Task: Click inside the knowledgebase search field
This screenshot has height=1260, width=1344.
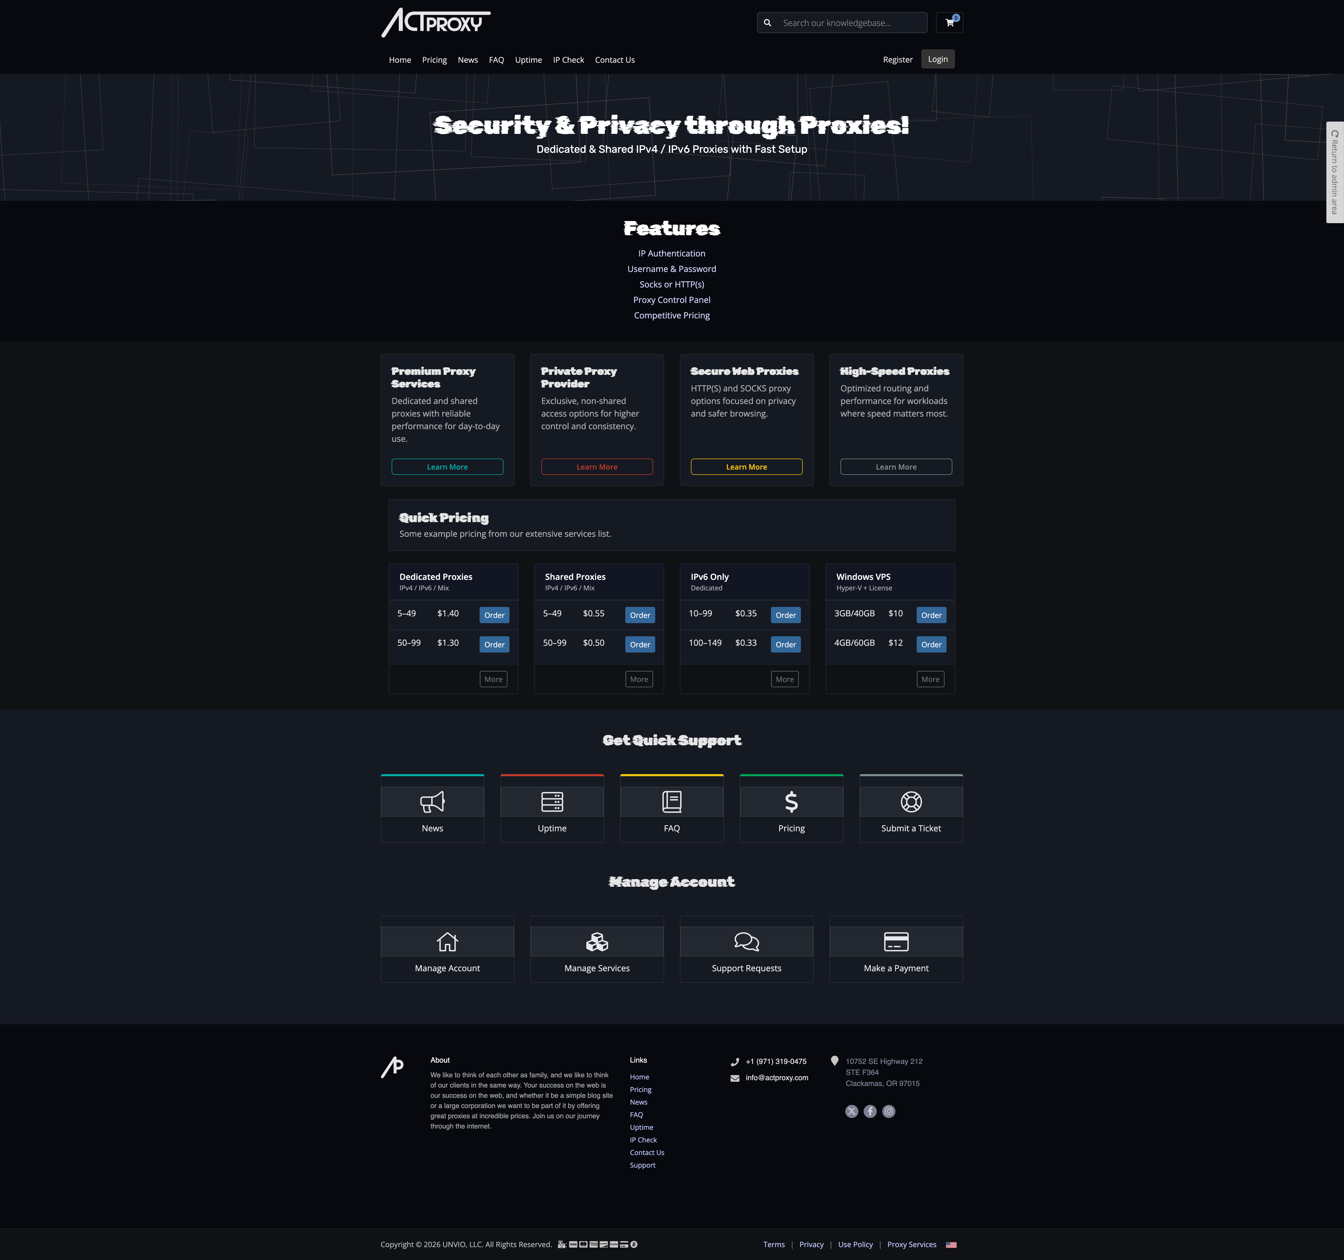Action: pyautogui.click(x=841, y=22)
